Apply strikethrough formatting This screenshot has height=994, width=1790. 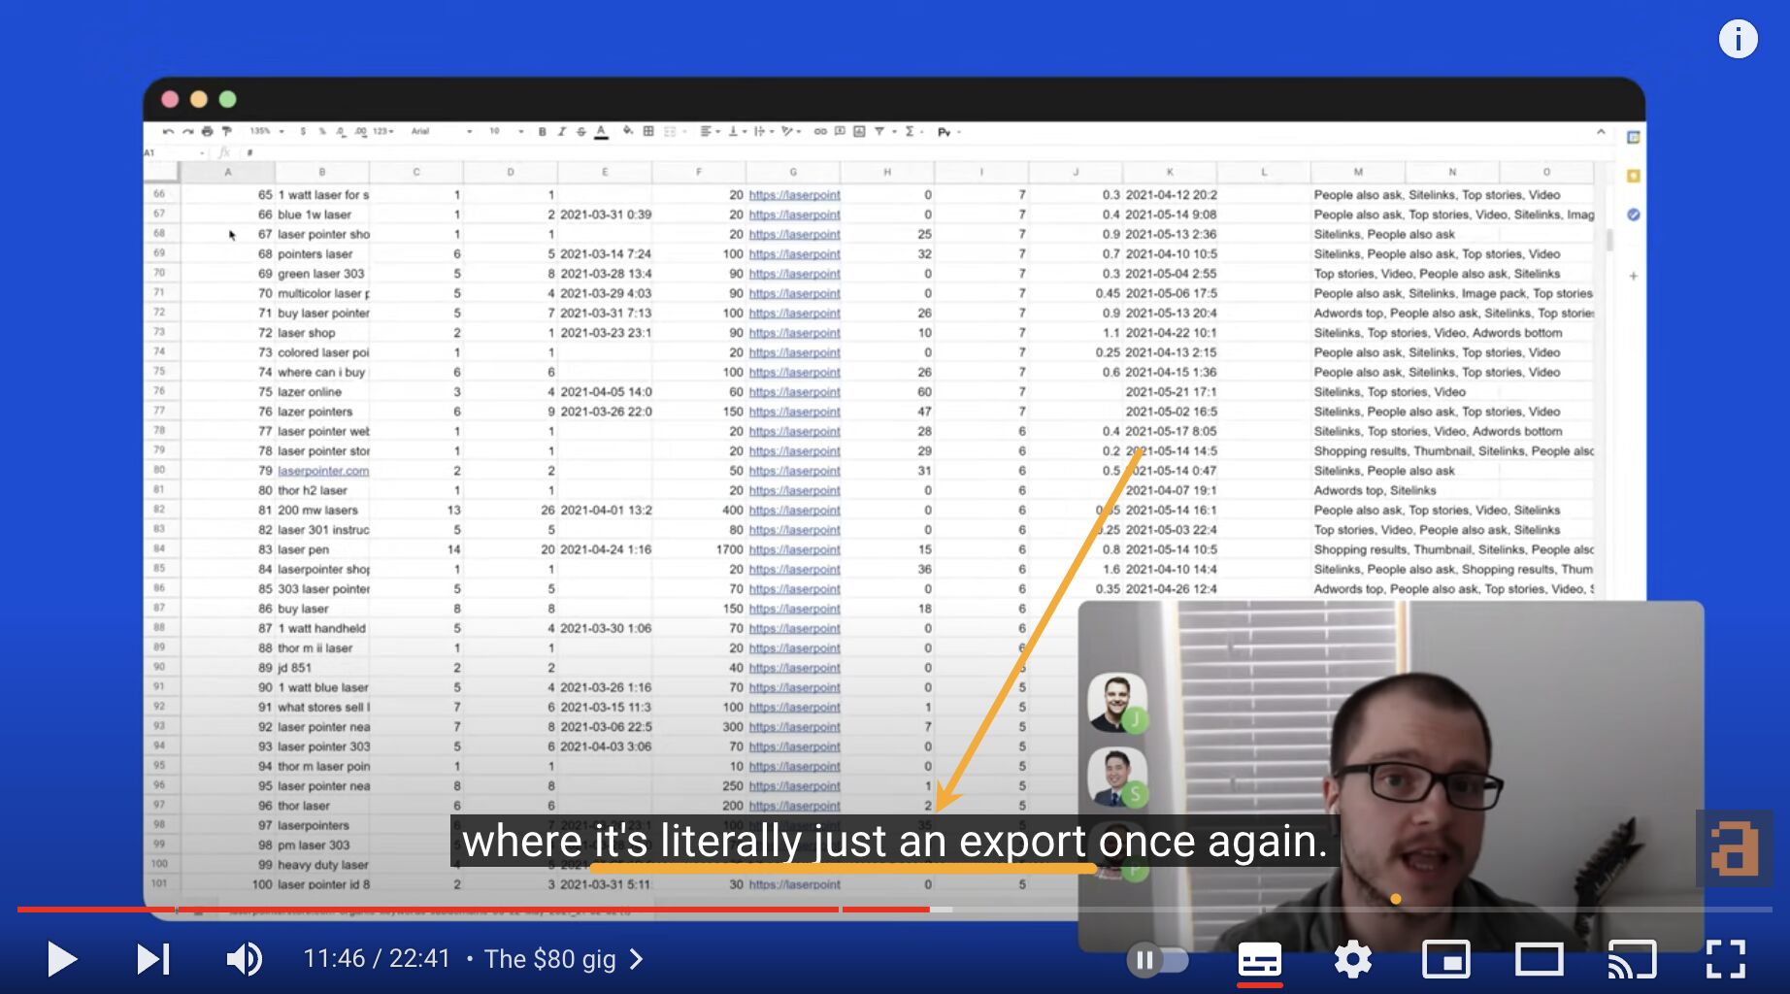click(x=579, y=131)
